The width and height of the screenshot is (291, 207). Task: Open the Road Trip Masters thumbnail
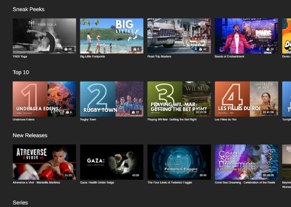(x=179, y=36)
